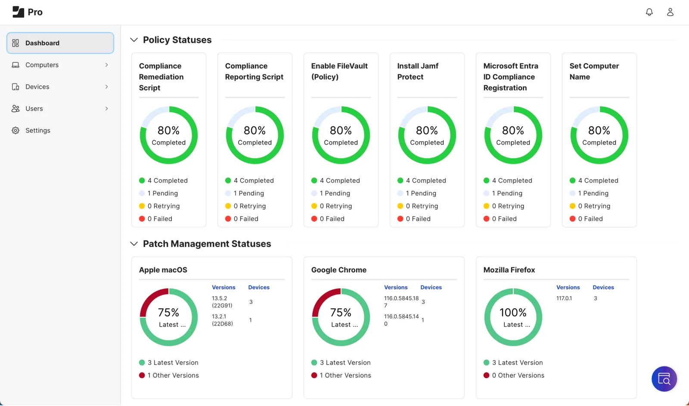Screen dimensions: 689x406
Task: Click 3 Latest Version in Google Chrome
Action: [x=341, y=363]
